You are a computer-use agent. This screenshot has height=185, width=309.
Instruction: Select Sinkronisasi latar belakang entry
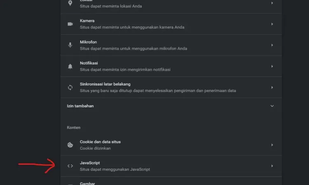click(171, 87)
